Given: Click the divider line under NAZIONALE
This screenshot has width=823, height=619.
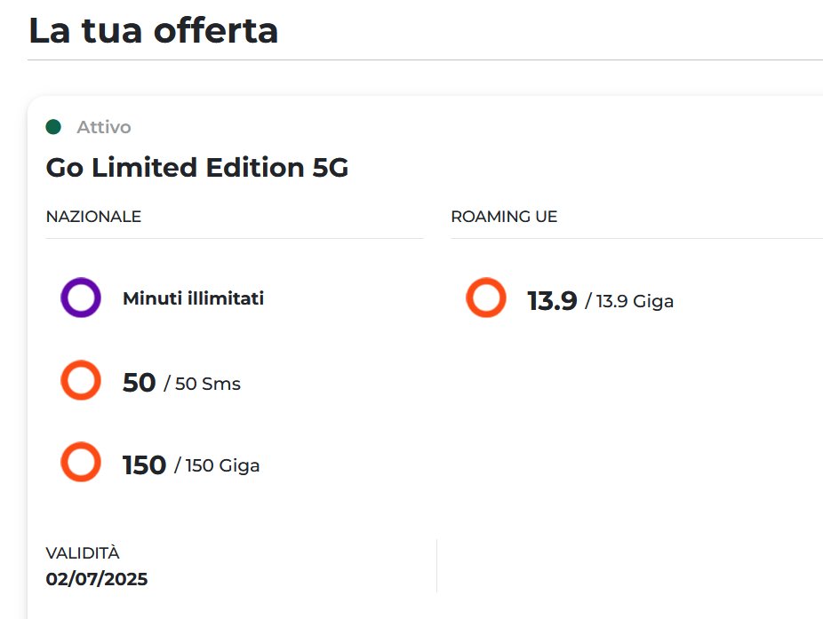Looking at the screenshot, I should point(235,238).
